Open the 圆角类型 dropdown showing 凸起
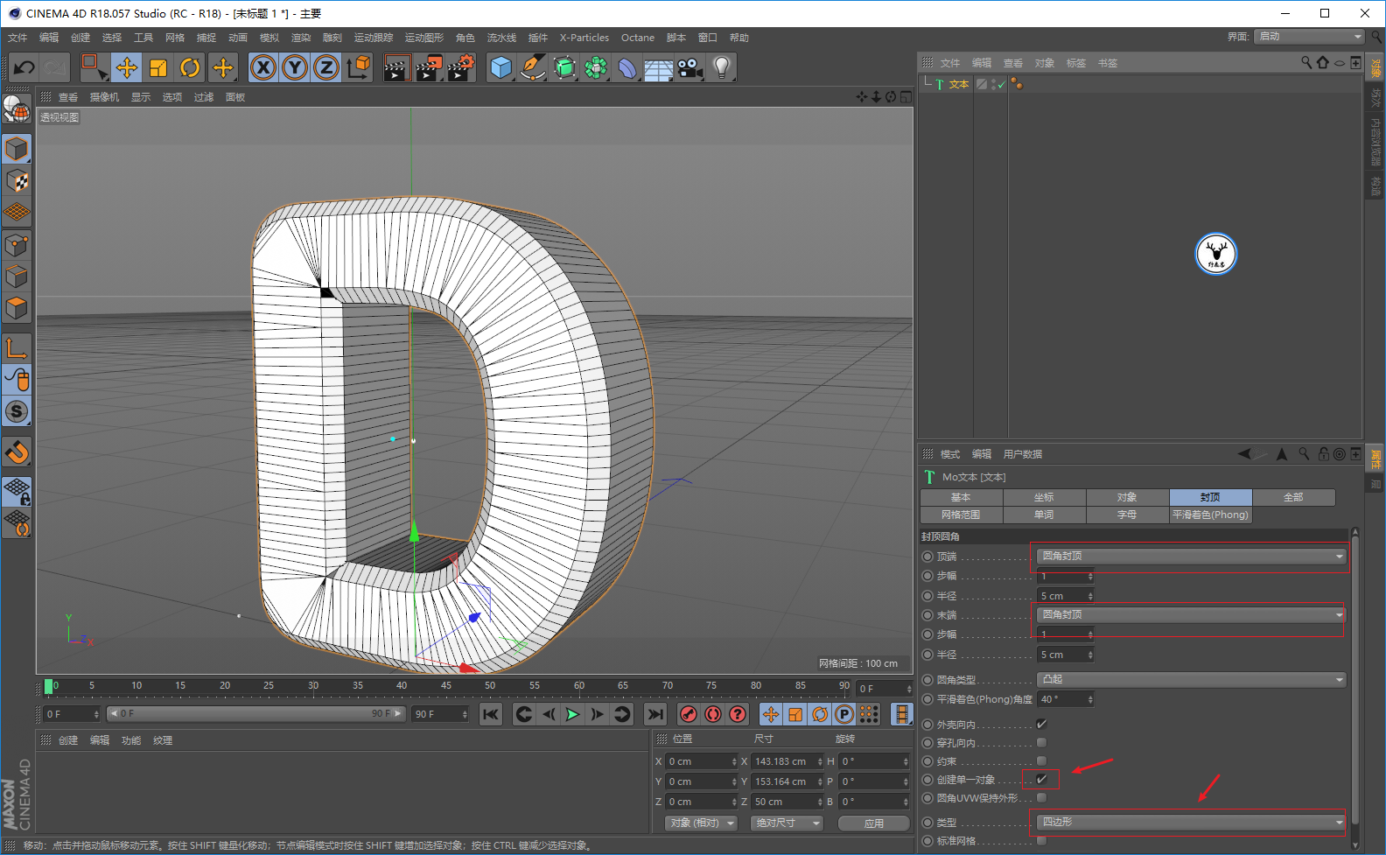Viewport: 1386px width, 855px height. click(x=1191, y=680)
